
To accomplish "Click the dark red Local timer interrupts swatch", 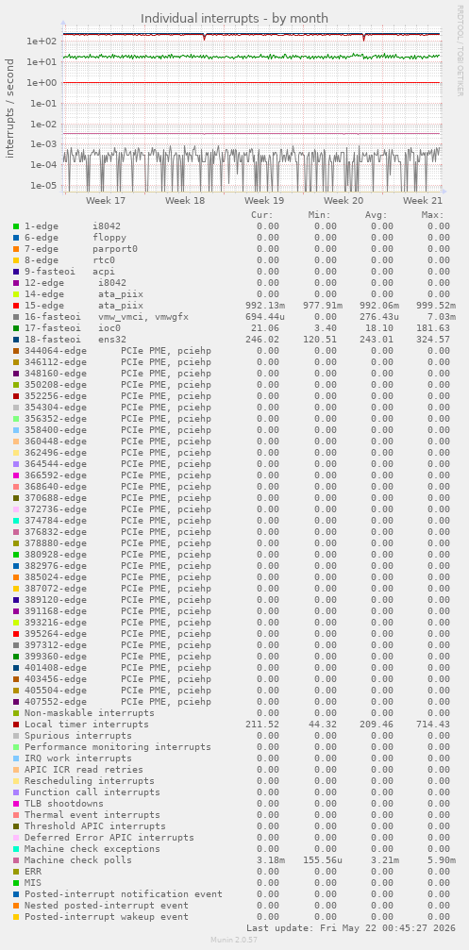I will [x=16, y=724].
